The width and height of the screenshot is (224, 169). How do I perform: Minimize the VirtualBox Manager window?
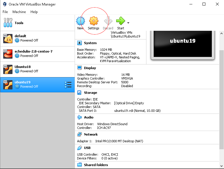click(x=191, y=4)
